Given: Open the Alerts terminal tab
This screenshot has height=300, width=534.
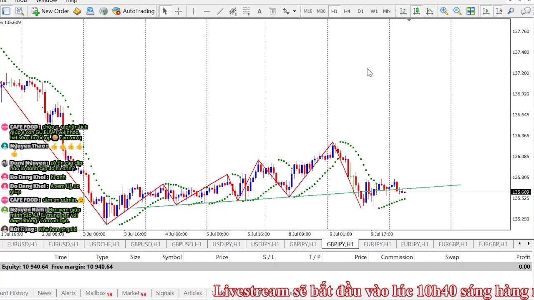Looking at the screenshot, I should [68, 293].
